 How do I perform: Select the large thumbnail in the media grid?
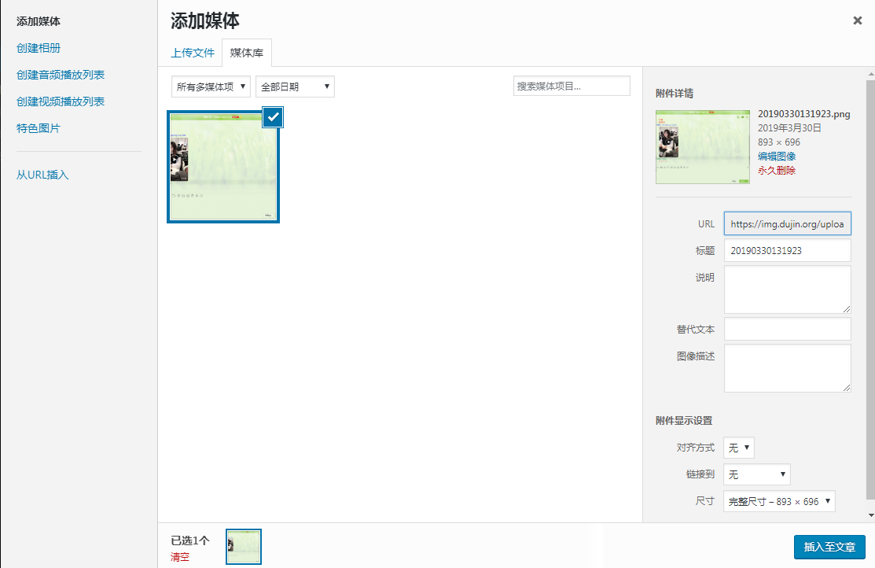click(223, 167)
